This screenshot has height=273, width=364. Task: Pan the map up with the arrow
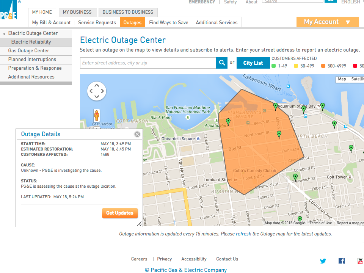pyautogui.click(x=97, y=86)
